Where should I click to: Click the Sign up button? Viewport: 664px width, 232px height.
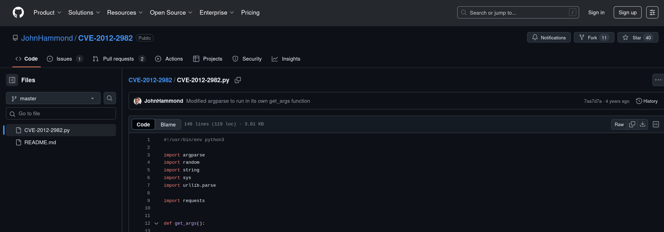click(x=627, y=13)
